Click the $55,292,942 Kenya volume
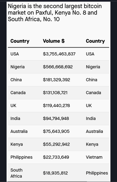117x182 pixels. [56, 144]
